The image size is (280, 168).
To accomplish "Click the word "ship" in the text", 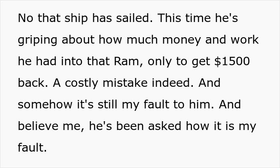I will click(76, 19).
